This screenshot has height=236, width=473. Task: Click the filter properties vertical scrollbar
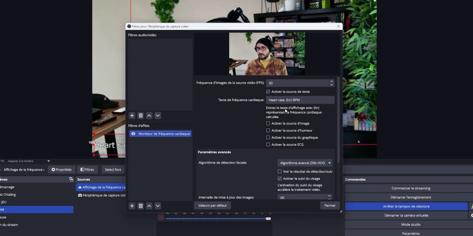339,120
